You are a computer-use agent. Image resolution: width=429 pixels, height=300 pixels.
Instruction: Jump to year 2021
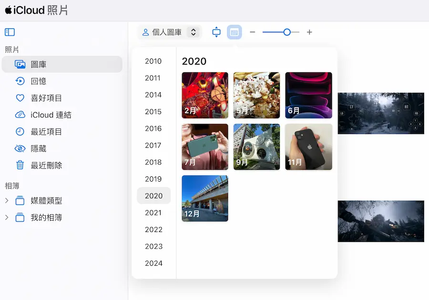click(x=153, y=213)
